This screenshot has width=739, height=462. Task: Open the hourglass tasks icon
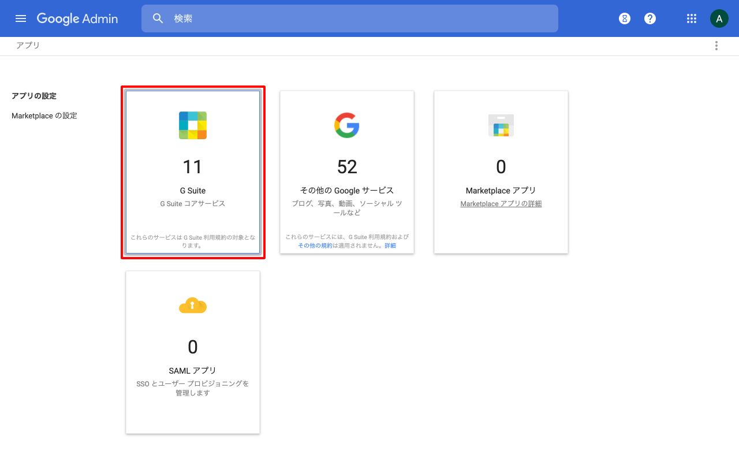[625, 18]
